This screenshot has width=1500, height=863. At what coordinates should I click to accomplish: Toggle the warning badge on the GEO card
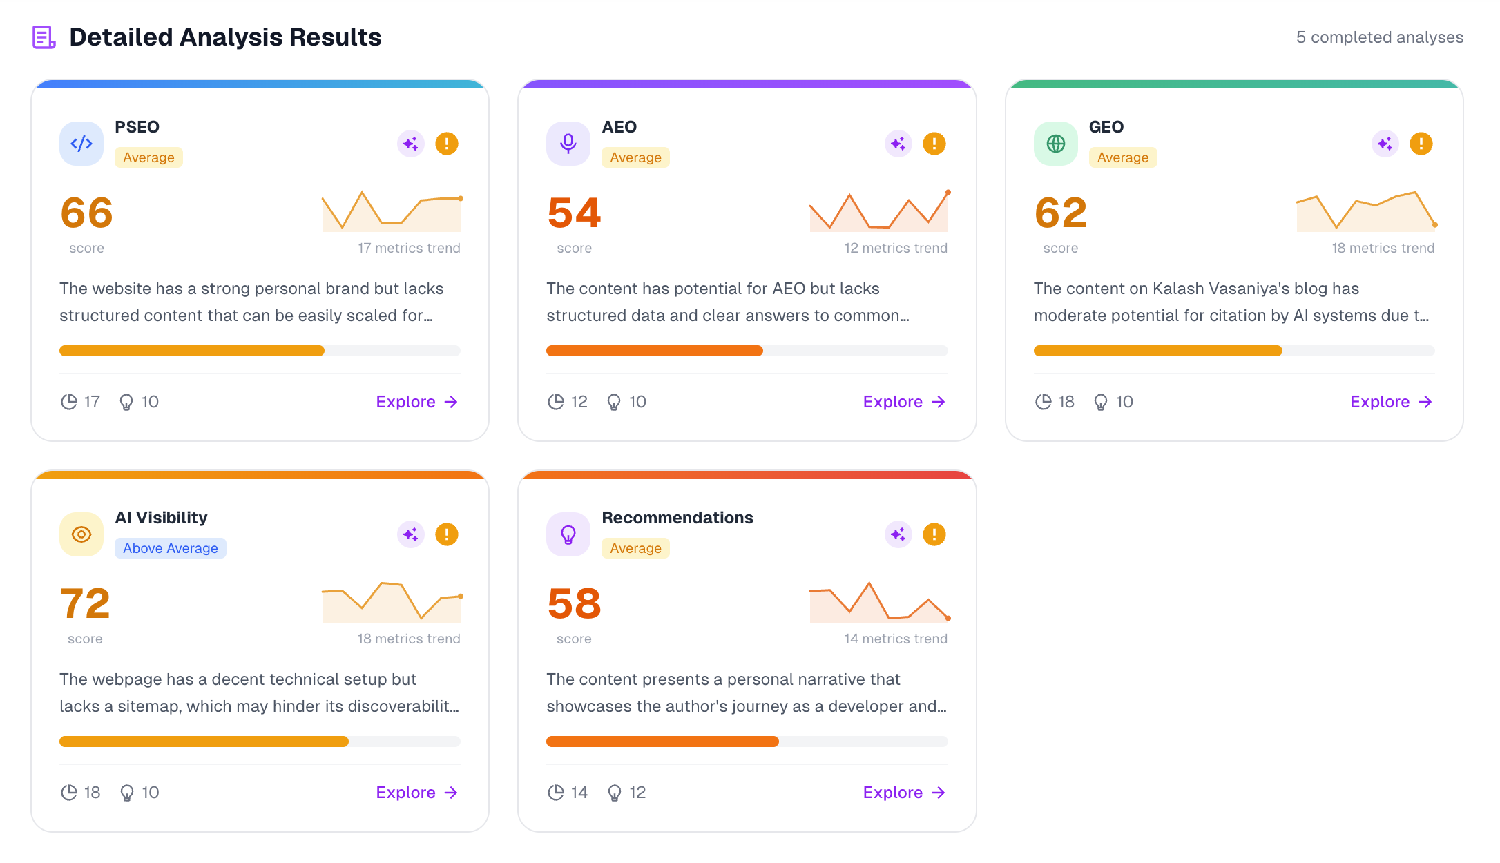1421,143
